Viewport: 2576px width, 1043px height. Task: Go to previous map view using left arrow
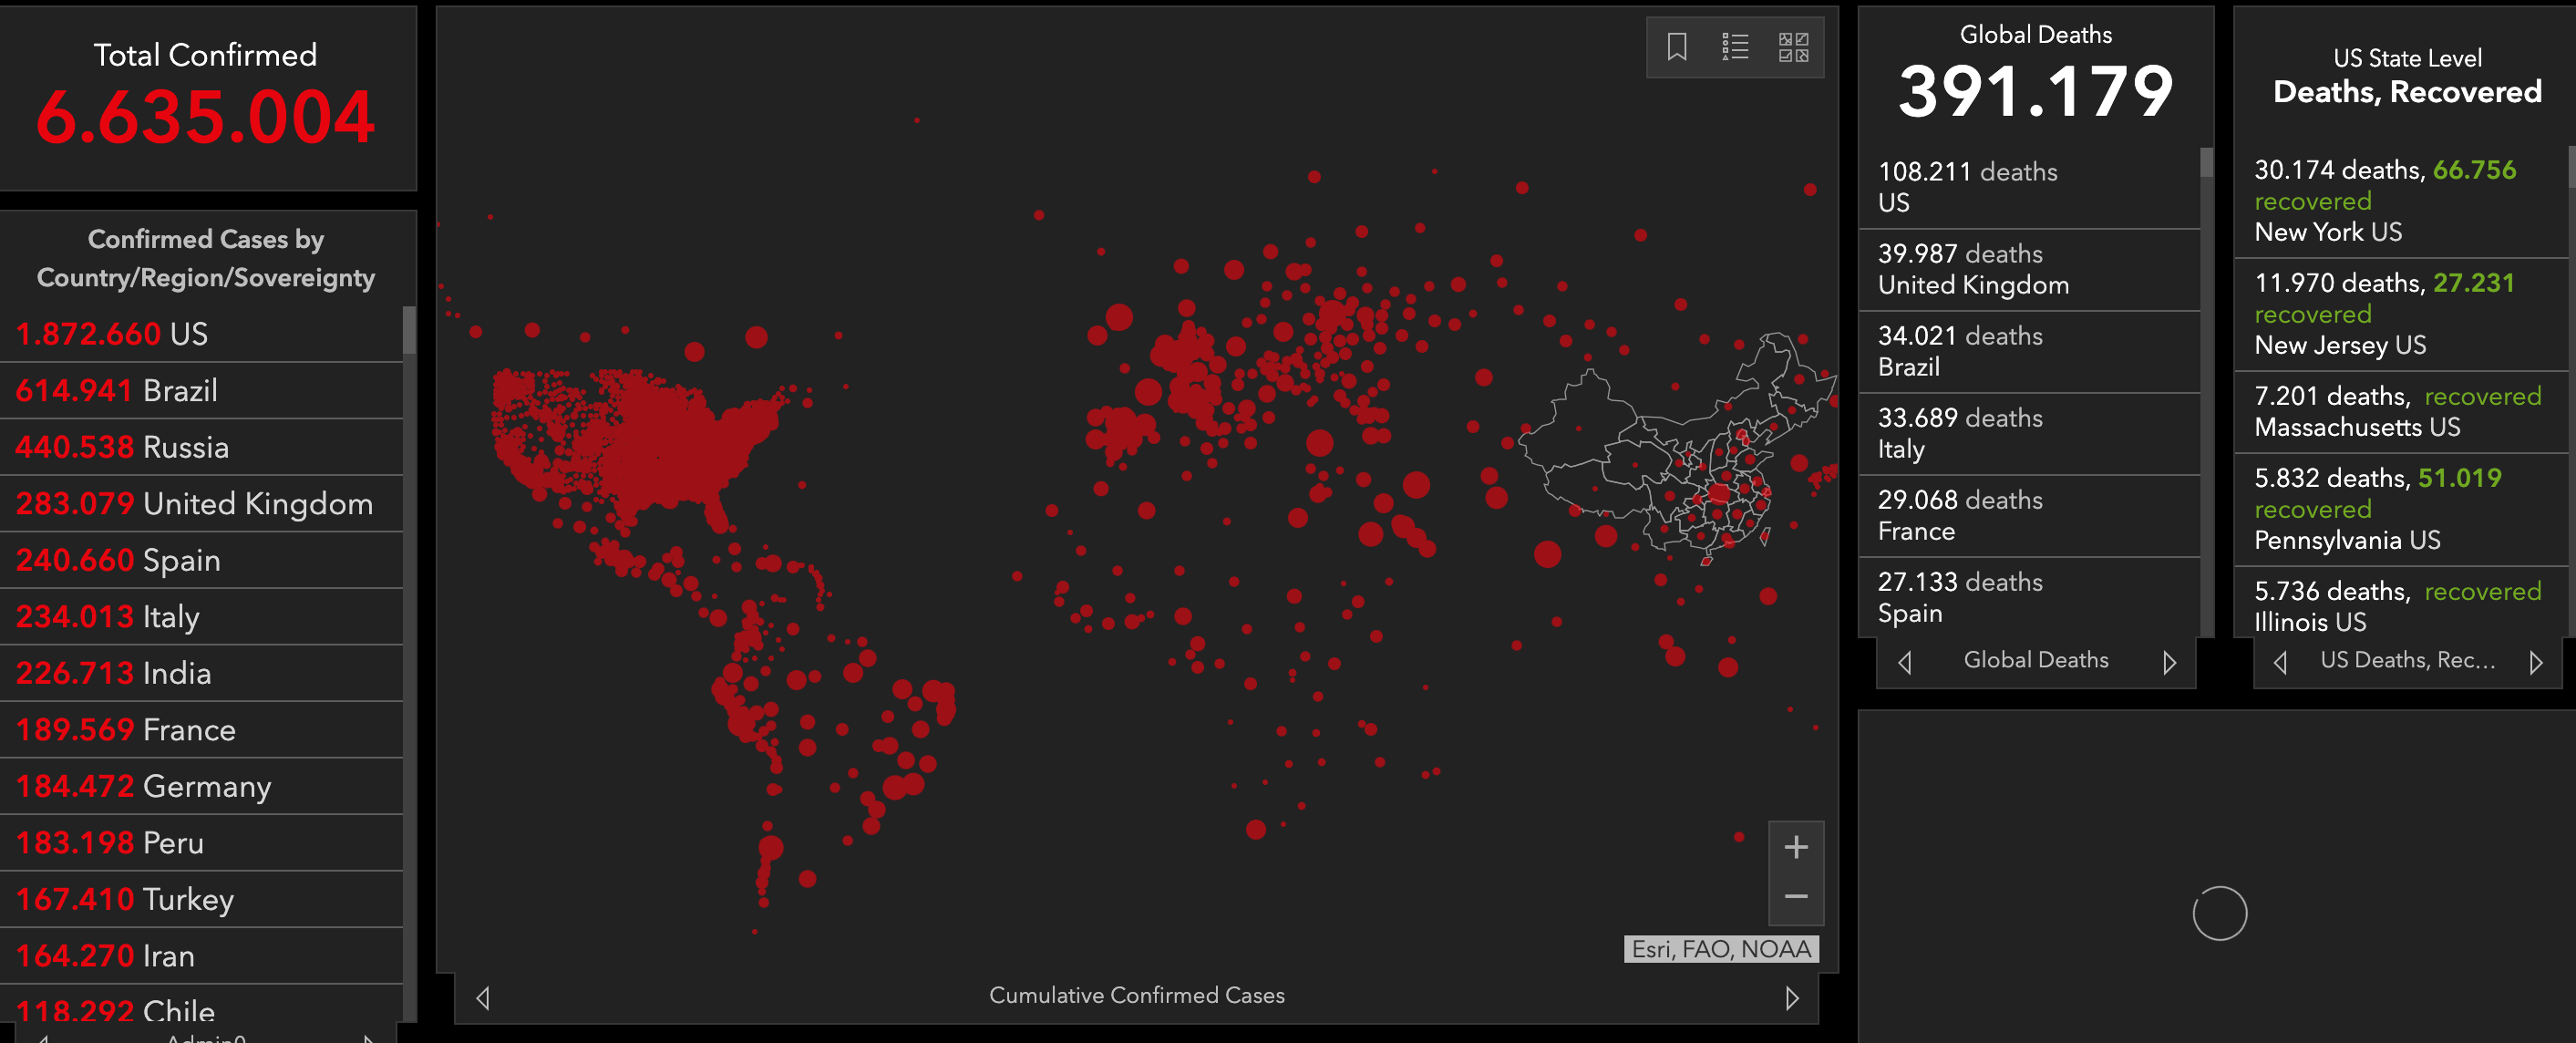coord(483,997)
